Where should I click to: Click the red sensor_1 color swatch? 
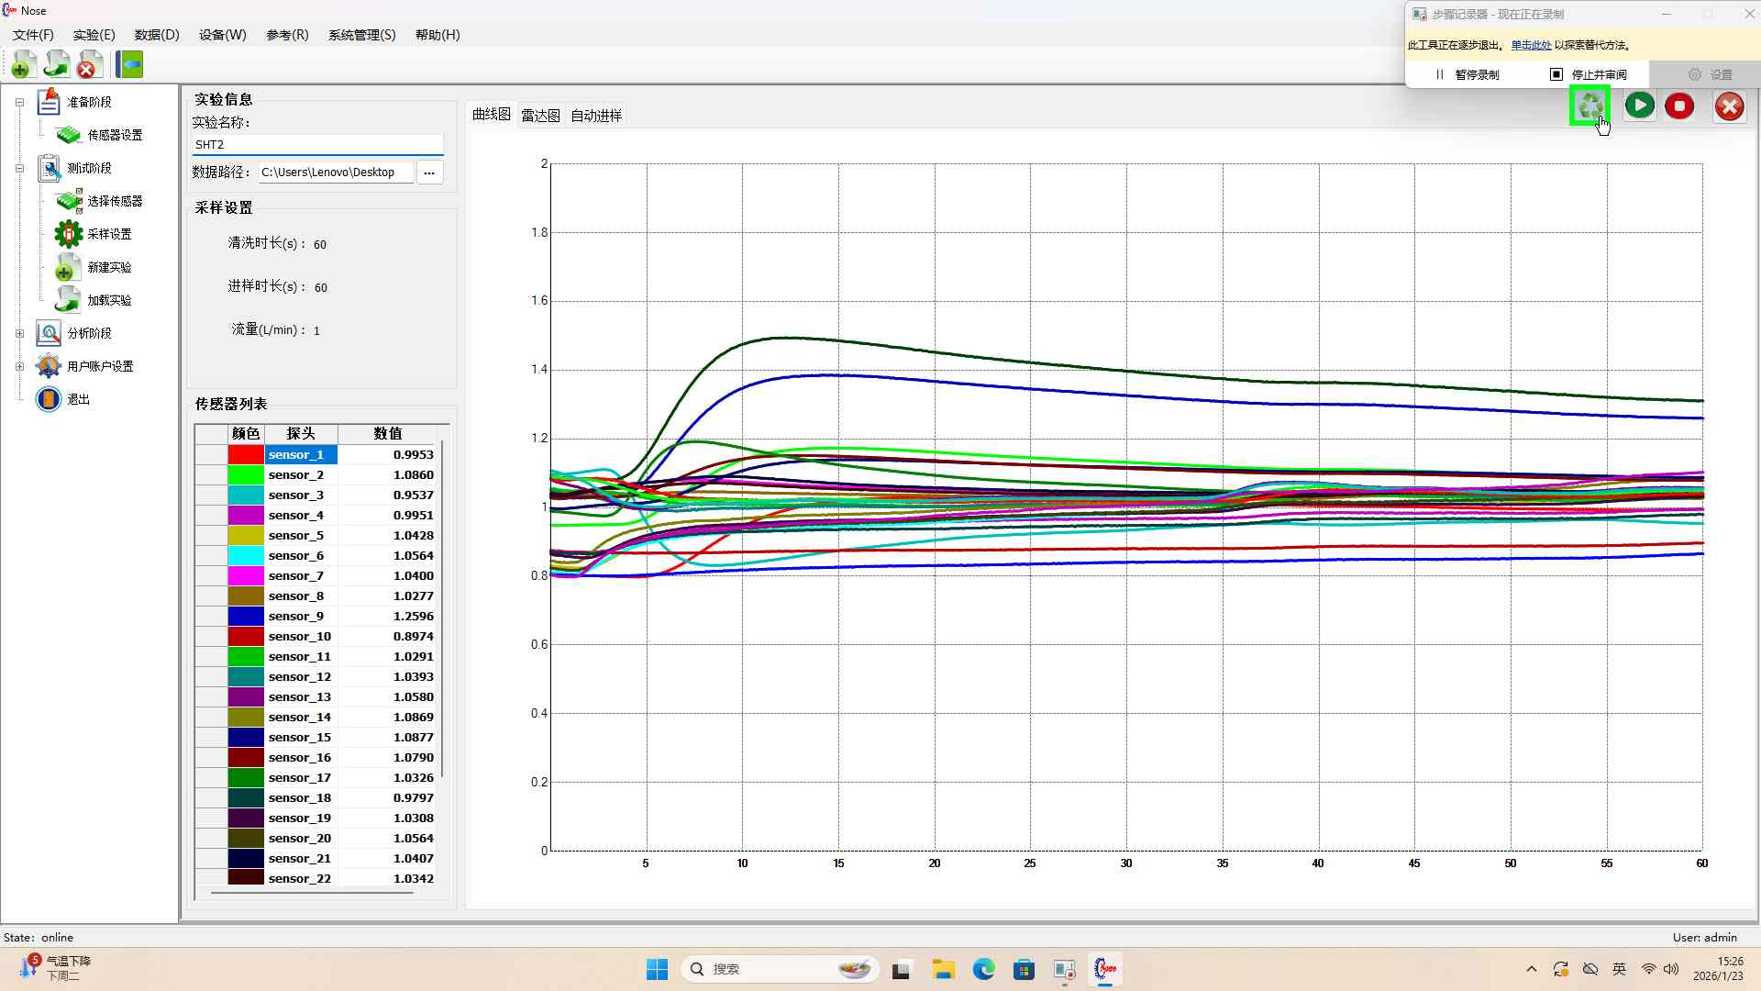click(246, 454)
